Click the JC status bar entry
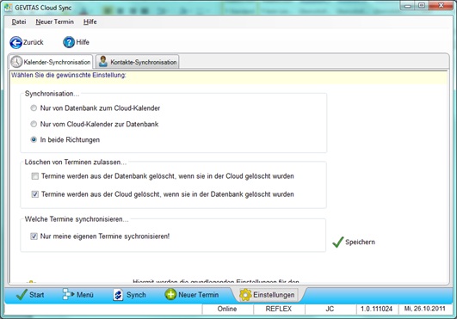457x319 pixels. coord(330,309)
